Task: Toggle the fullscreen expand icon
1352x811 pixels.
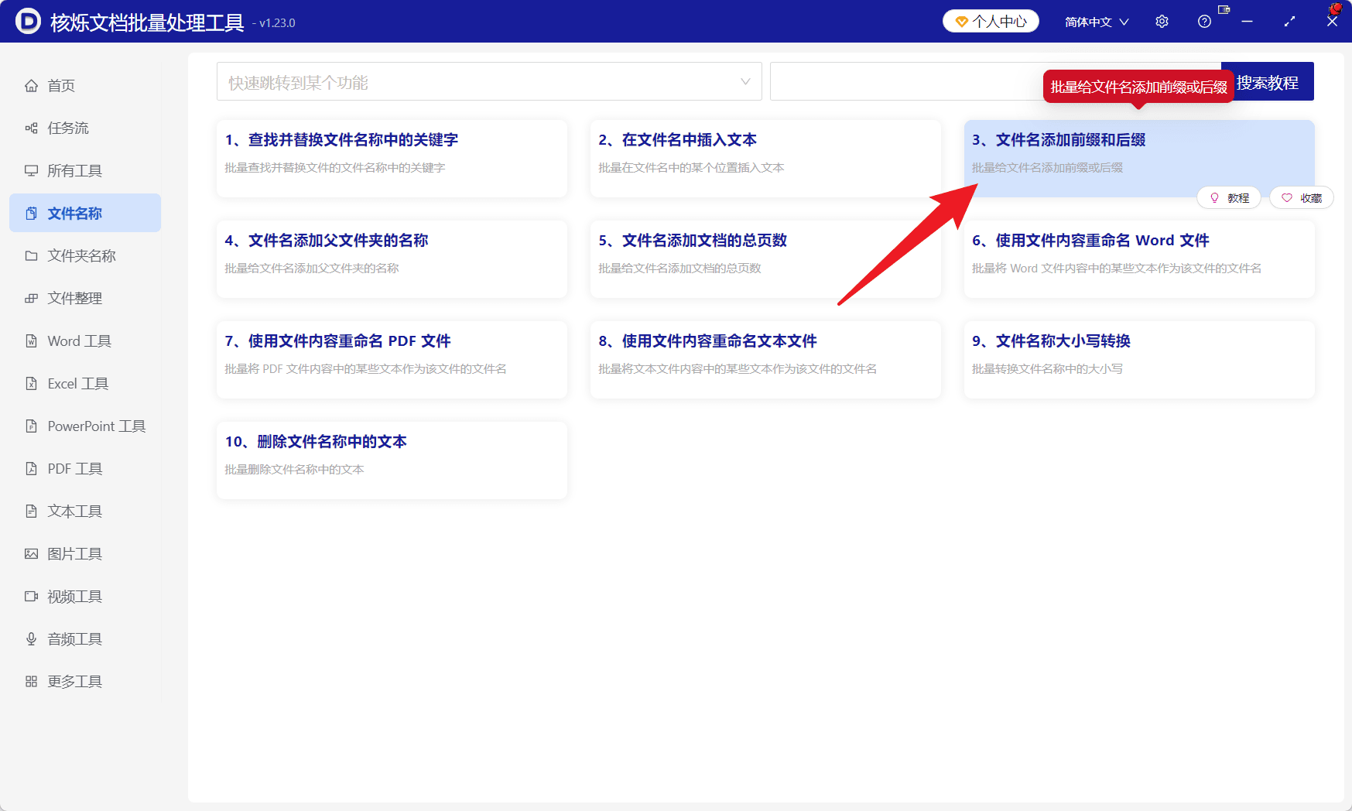Action: pyautogui.click(x=1289, y=22)
